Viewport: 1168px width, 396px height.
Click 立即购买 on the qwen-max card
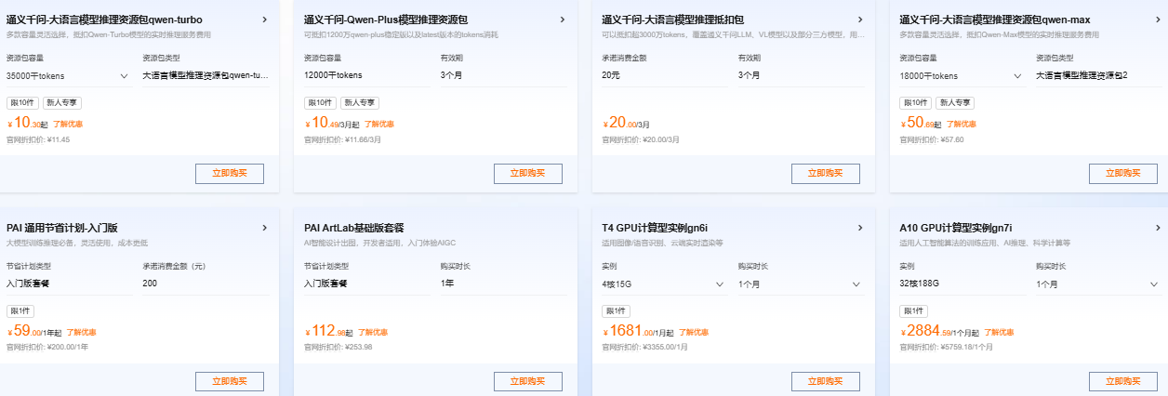tap(1122, 173)
